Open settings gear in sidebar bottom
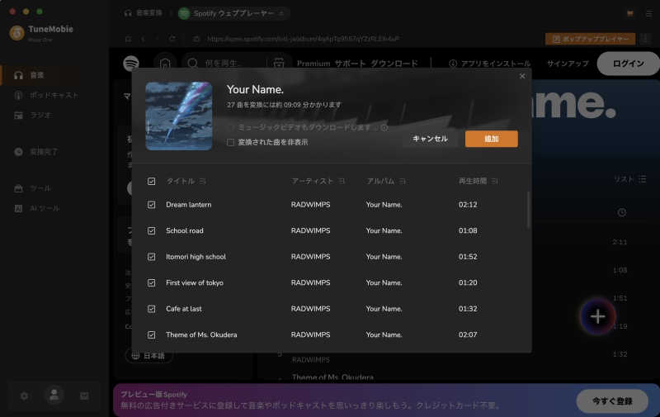This screenshot has height=417, width=660. coord(25,396)
